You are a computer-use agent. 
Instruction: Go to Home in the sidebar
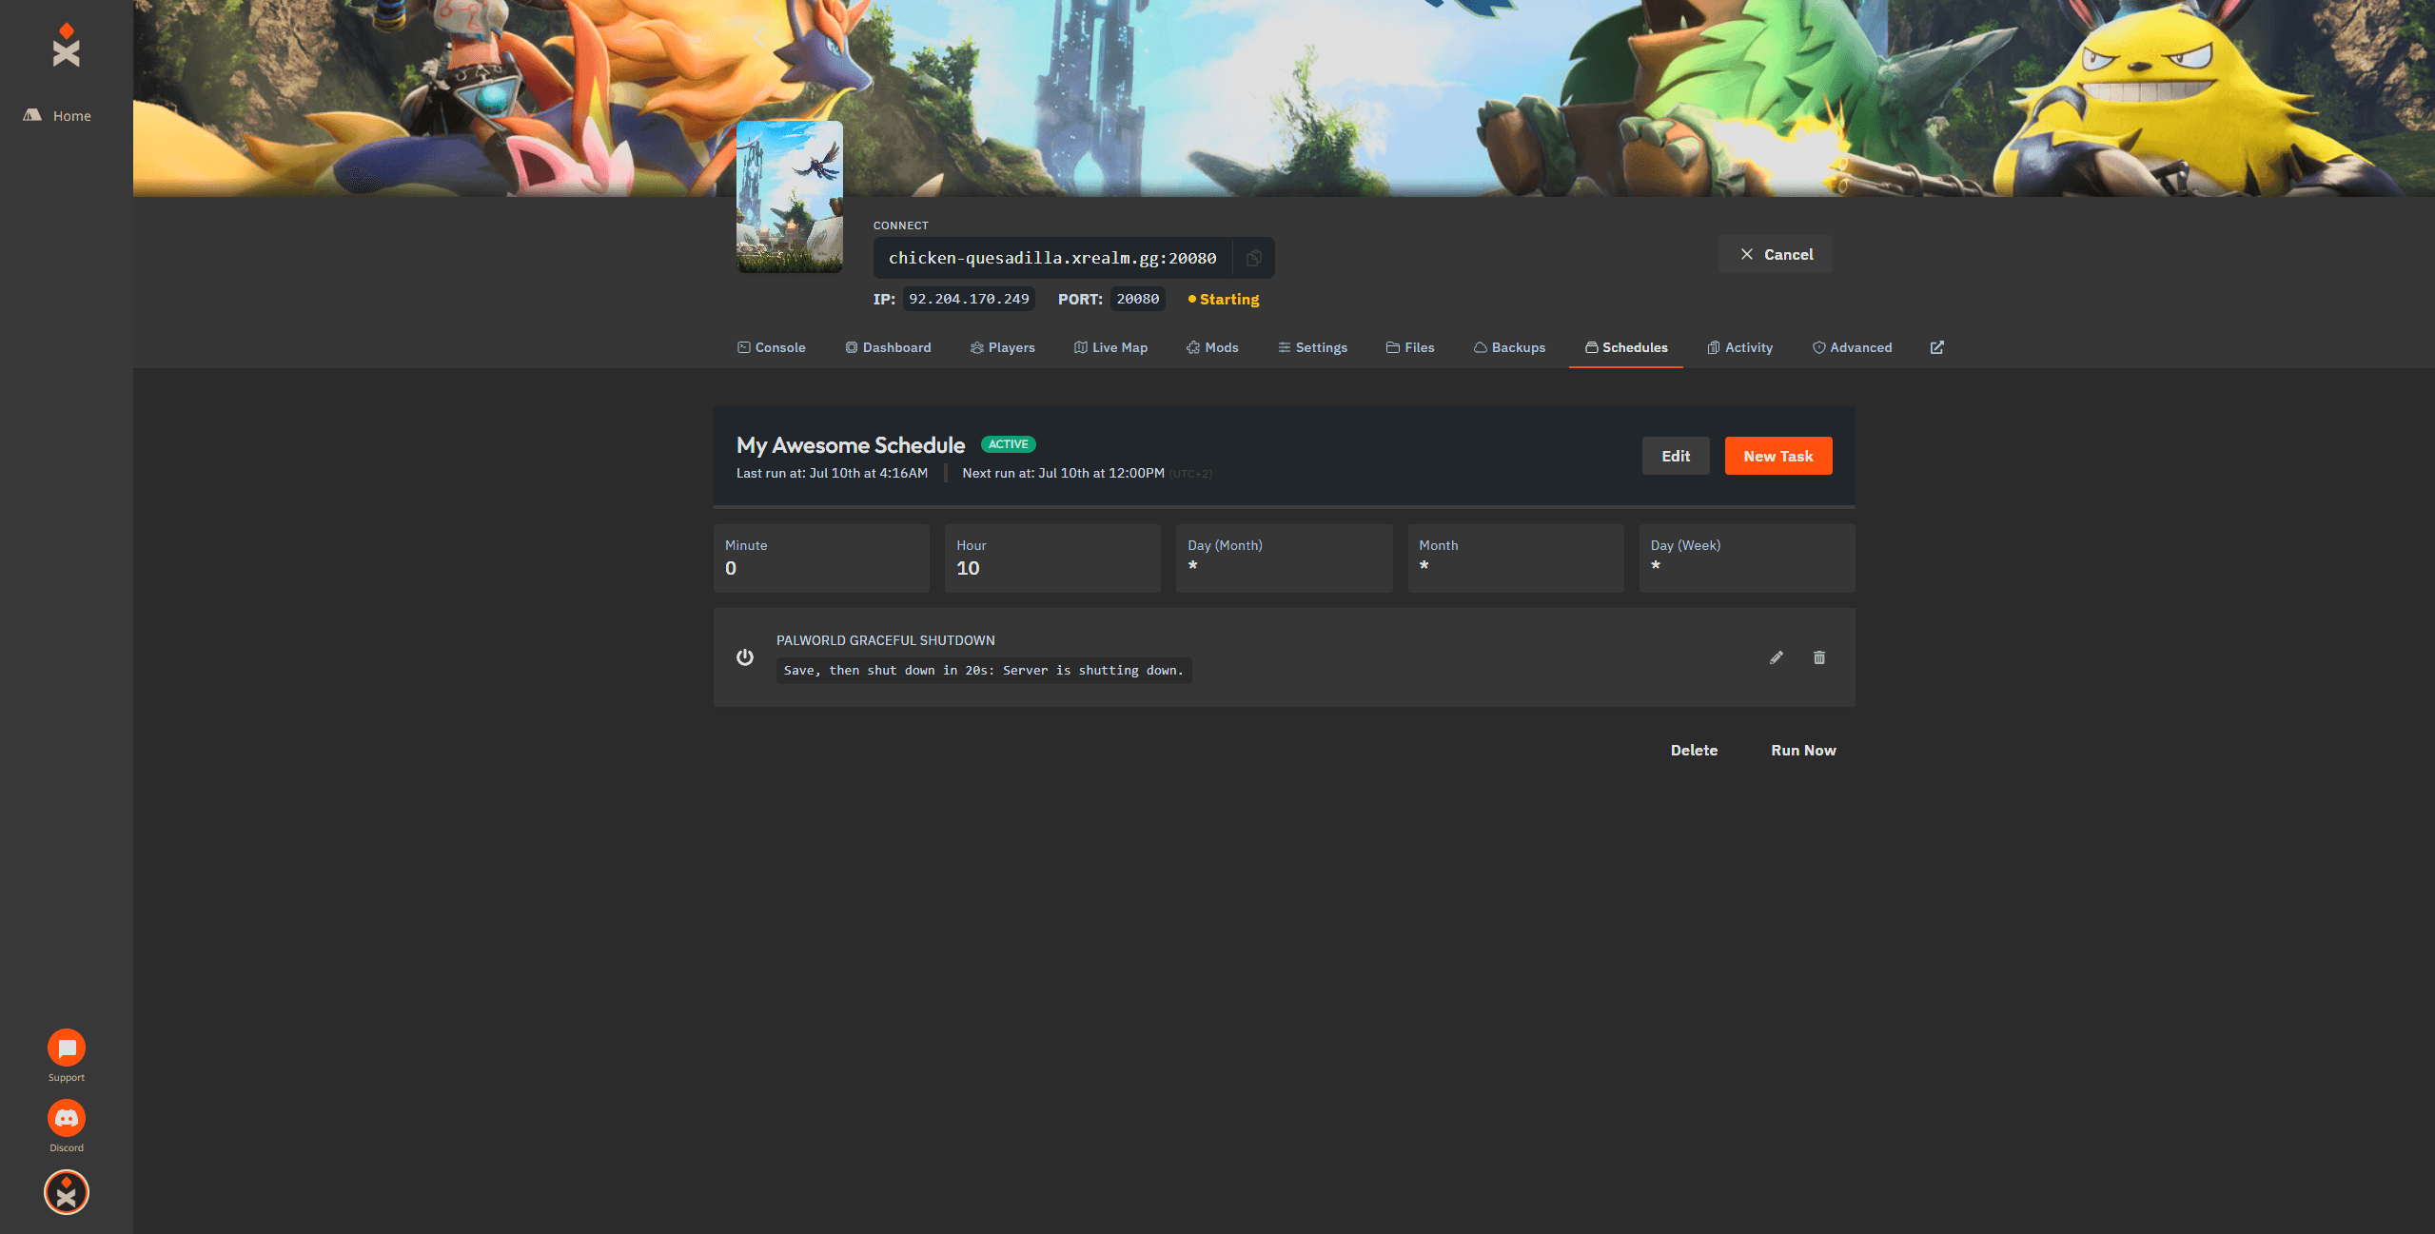pyautogui.click(x=57, y=115)
